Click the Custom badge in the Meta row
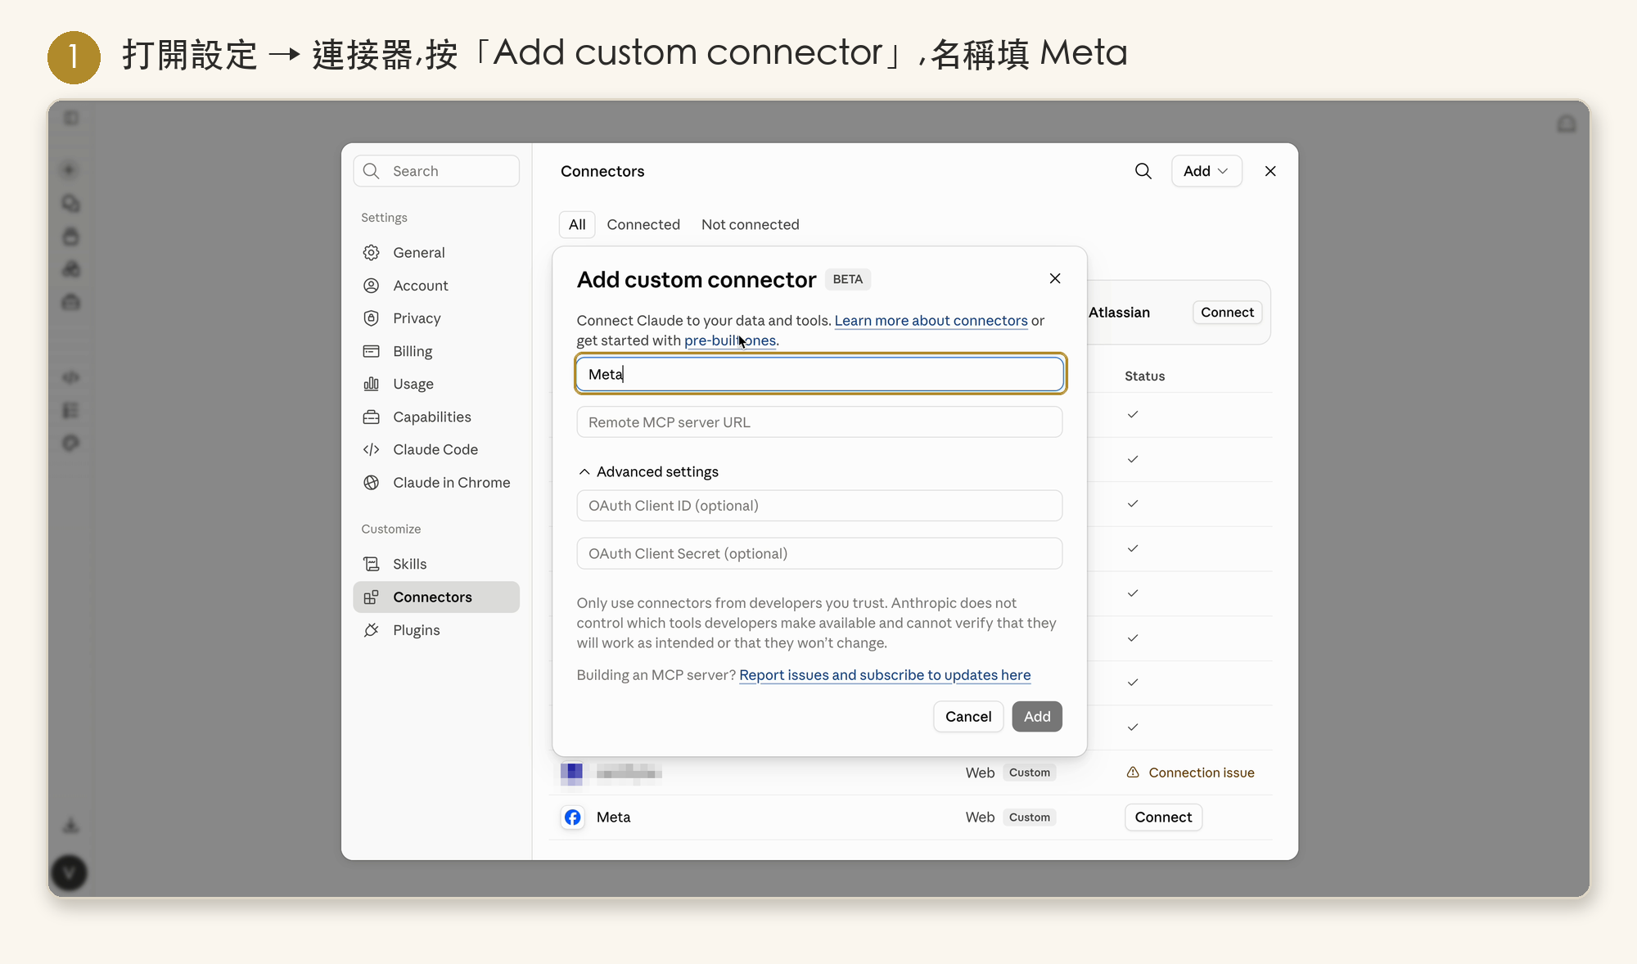1637x964 pixels. pyautogui.click(x=1030, y=818)
